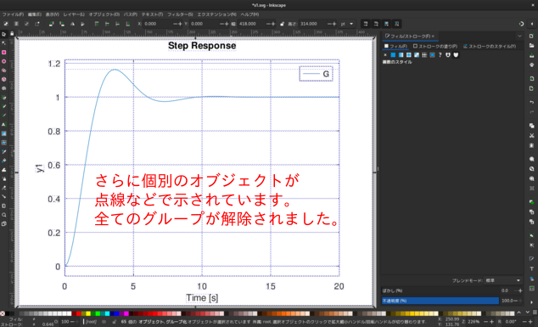
Task: Expand snapping options arrow at top right
Action: click(532, 24)
